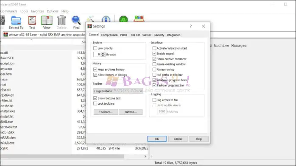Click the Wizard wand toolbar icon
Viewport: 296px width, 166px height.
click(x=90, y=19)
